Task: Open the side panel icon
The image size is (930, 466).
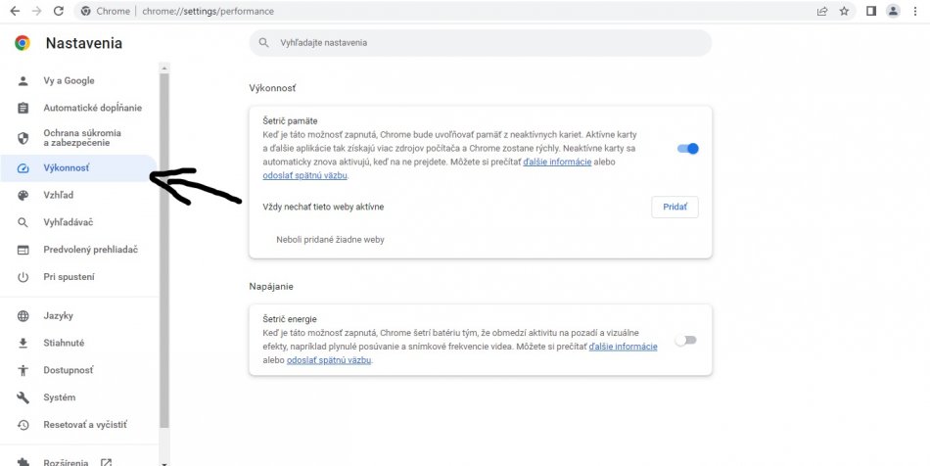Action: [x=870, y=11]
